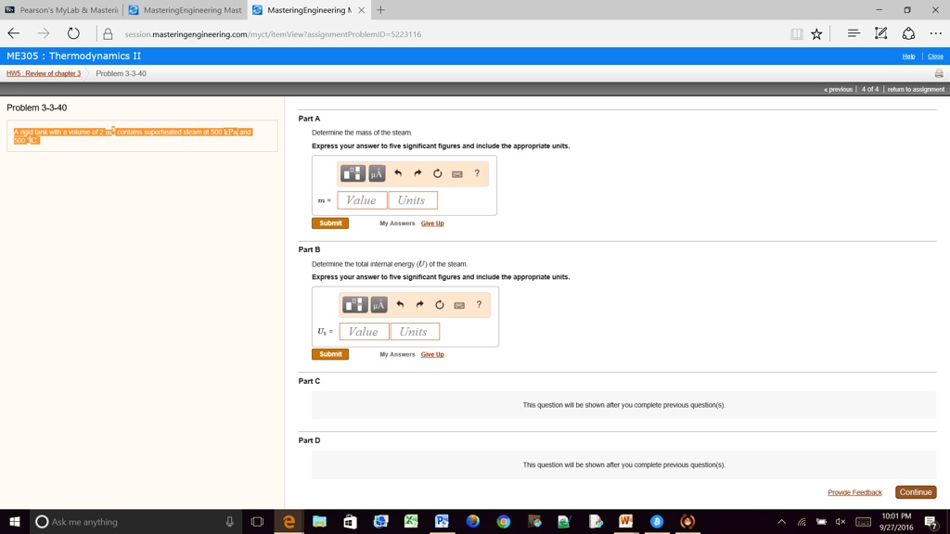Reset the Part B answer field
This screenshot has height=534, width=950.
tap(440, 305)
